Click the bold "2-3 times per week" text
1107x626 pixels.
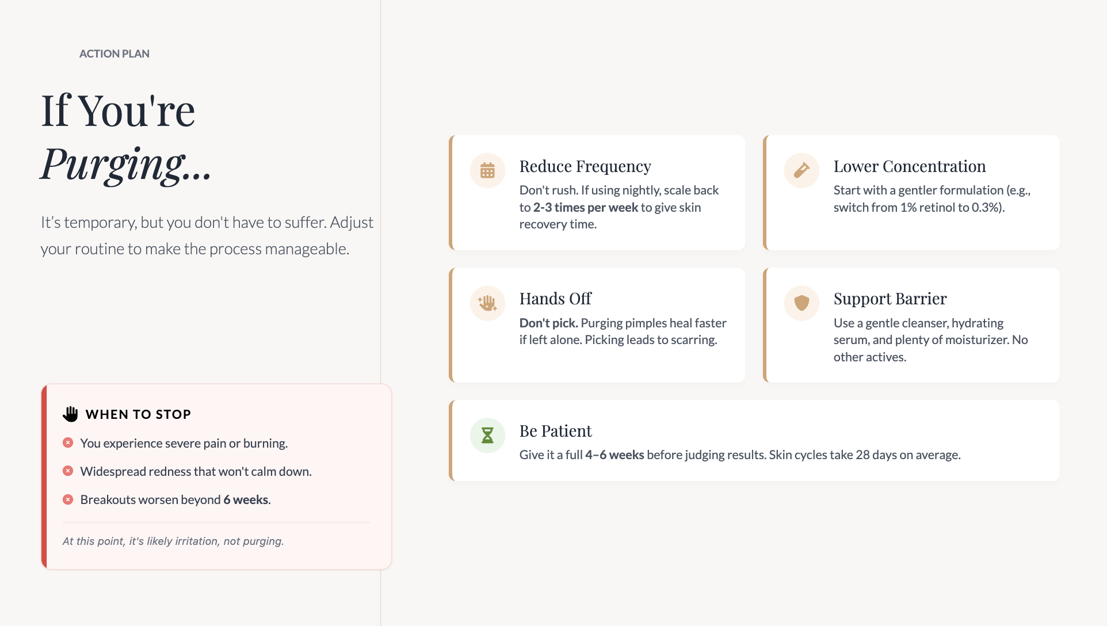tap(585, 207)
